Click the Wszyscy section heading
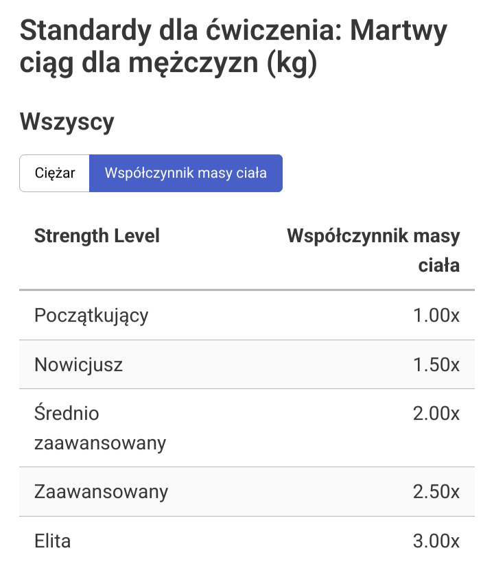The width and height of the screenshot is (494, 568). point(67,122)
